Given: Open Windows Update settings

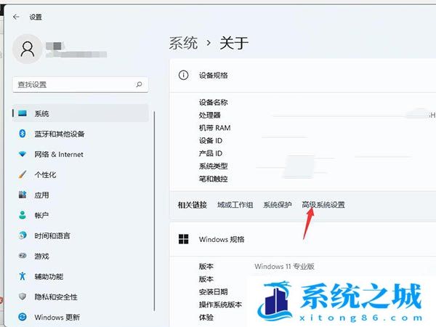Looking at the screenshot, I should pyautogui.click(x=57, y=317).
